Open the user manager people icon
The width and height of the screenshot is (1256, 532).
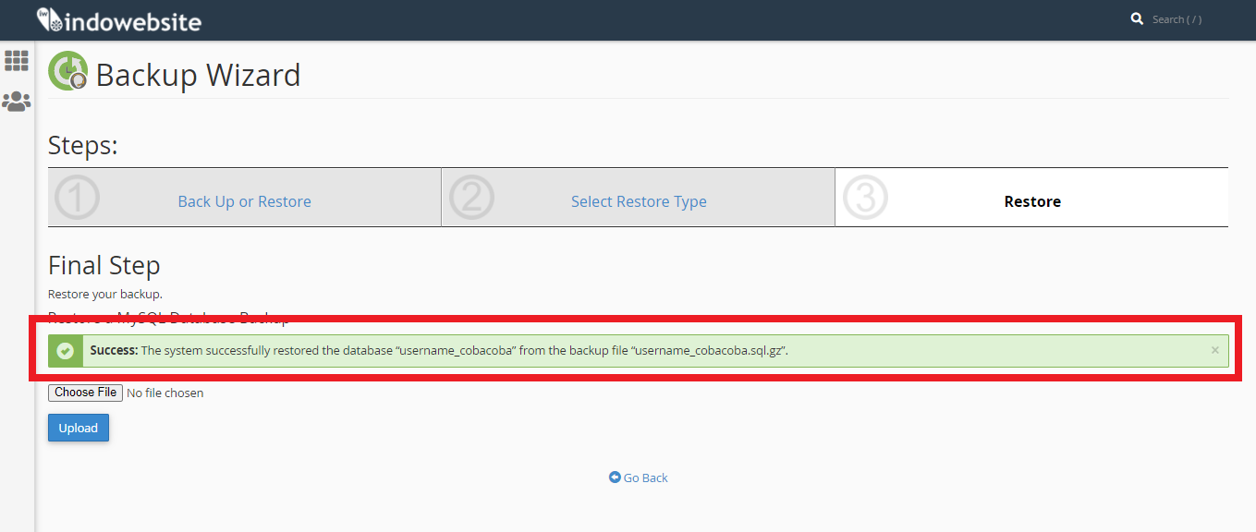pos(17,102)
